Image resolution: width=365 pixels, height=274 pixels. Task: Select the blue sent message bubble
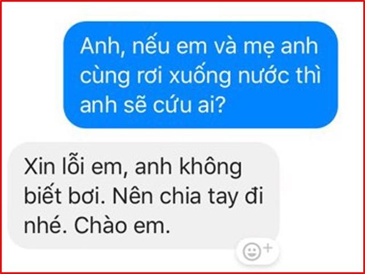tap(200, 74)
